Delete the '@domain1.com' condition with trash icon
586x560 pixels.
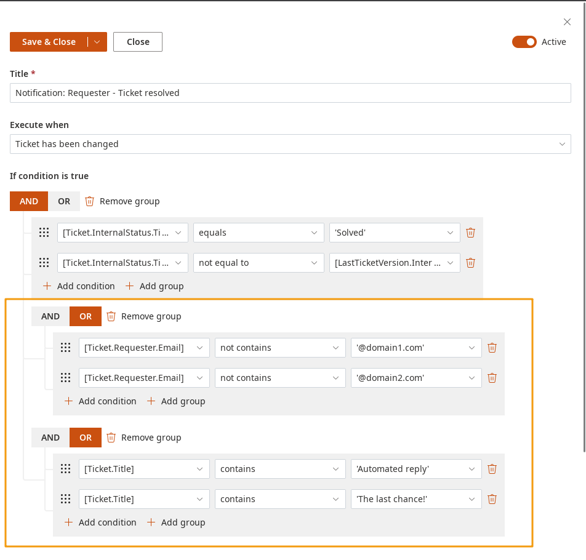pyautogui.click(x=492, y=348)
